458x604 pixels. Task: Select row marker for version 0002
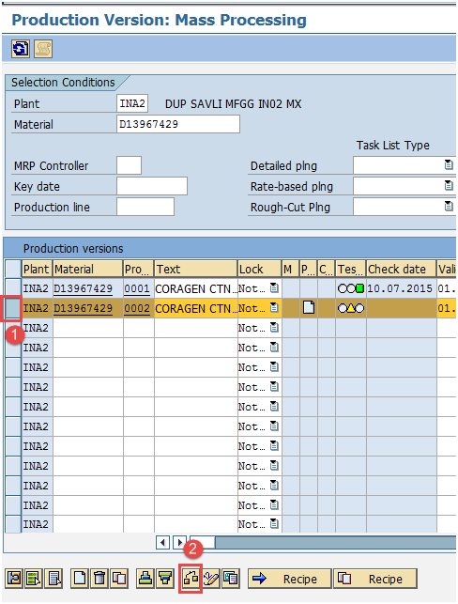[x=13, y=308]
